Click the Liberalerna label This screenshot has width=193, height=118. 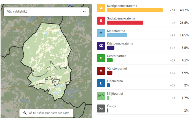coord(115,81)
